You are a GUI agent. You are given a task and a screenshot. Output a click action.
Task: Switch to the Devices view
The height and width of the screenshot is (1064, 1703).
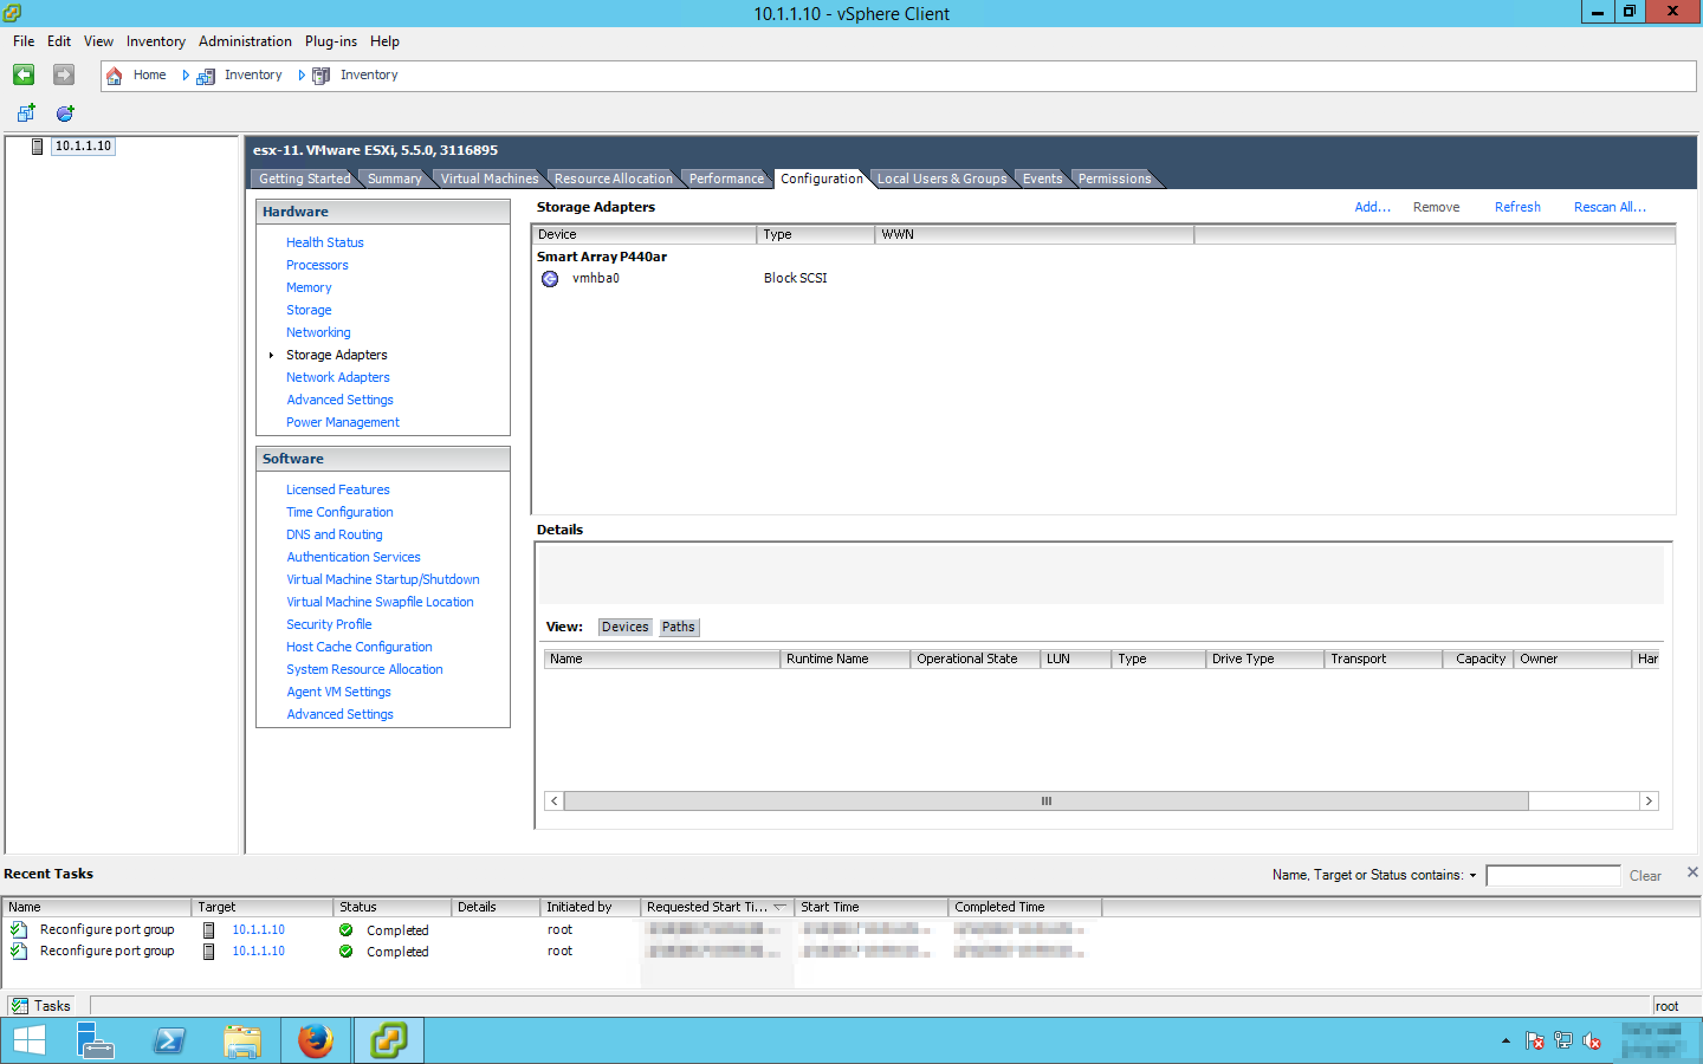pos(624,627)
